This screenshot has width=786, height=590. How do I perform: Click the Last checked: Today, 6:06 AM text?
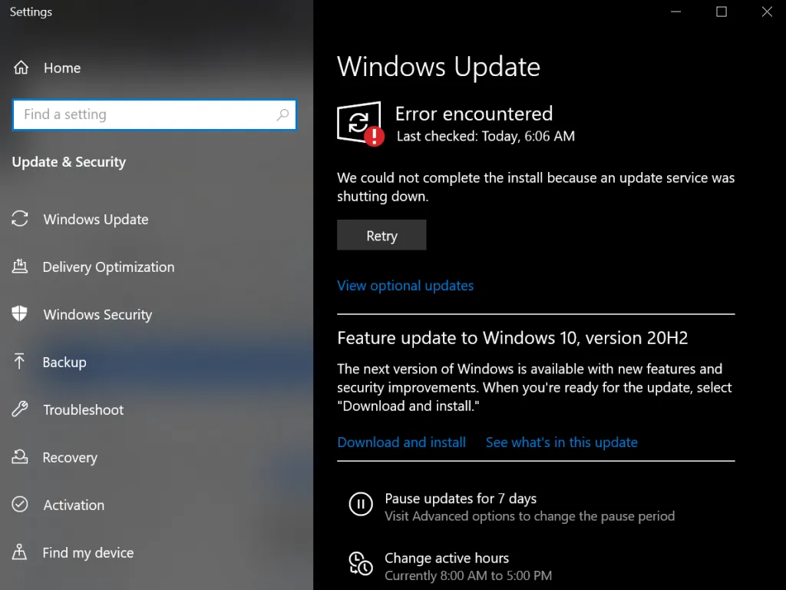point(486,136)
